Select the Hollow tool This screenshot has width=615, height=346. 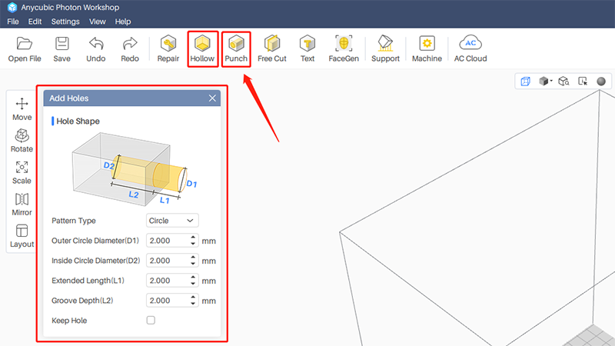click(x=202, y=49)
